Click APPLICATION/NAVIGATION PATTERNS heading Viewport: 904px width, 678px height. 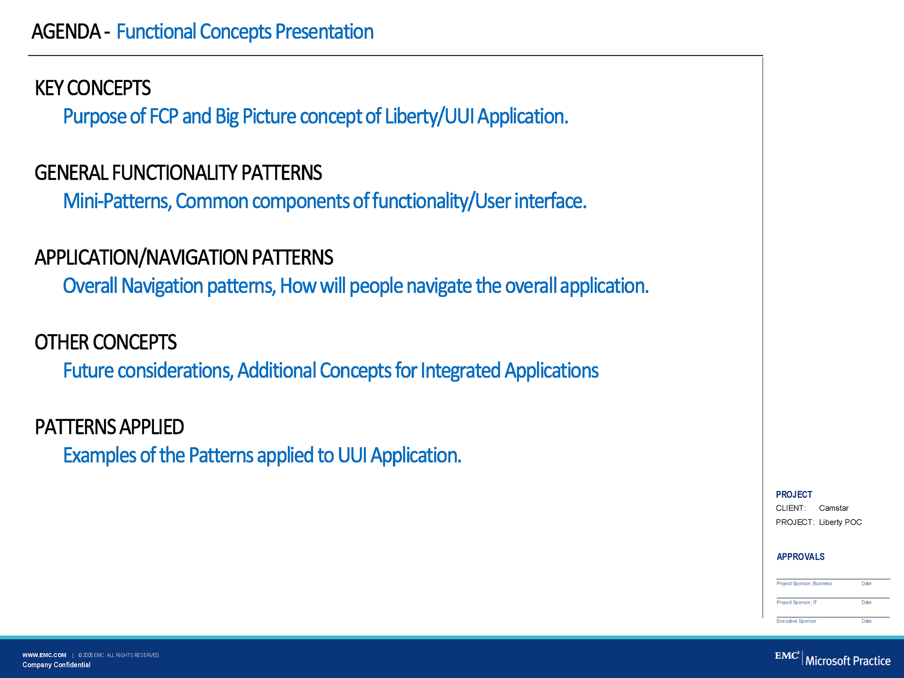click(184, 258)
